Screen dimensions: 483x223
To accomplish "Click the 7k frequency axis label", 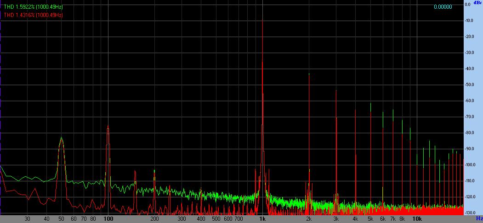I will [x=393, y=219].
